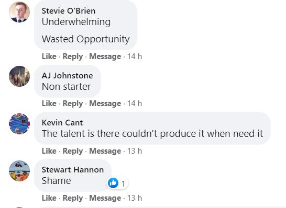286x208 pixels.
Task: Like Stewart Hannon's Shame comment
Action: [49, 198]
